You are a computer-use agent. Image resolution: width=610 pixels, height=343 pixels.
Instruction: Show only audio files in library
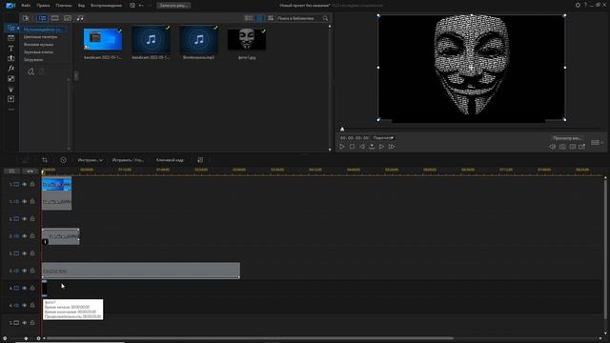(x=80, y=18)
